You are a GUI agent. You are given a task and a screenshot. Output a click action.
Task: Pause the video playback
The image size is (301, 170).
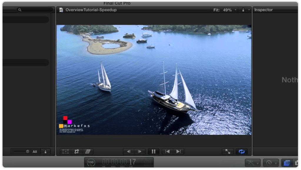[153, 151]
